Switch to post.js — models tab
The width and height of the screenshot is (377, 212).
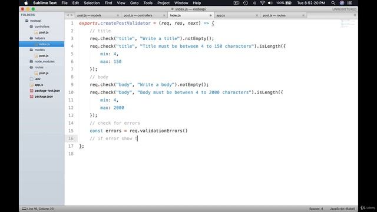[x=89, y=15]
